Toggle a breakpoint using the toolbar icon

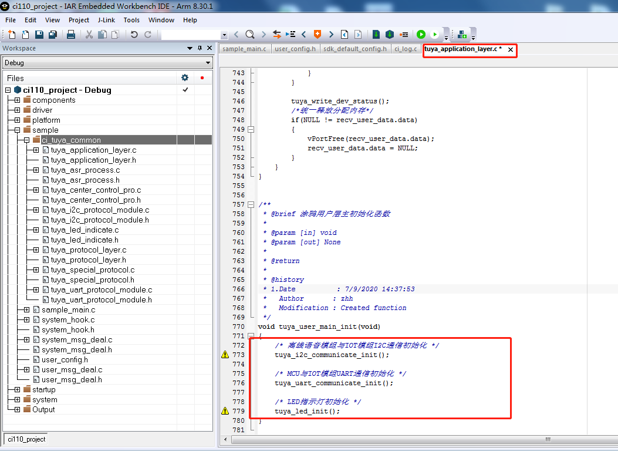coord(404,35)
